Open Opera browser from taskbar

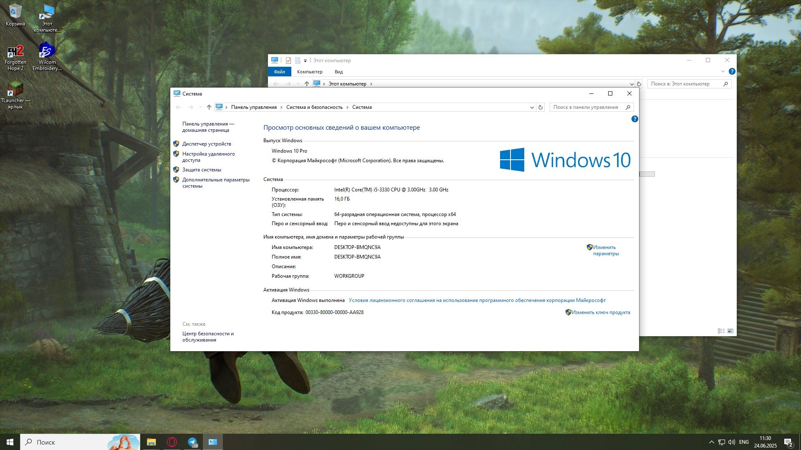point(172,442)
